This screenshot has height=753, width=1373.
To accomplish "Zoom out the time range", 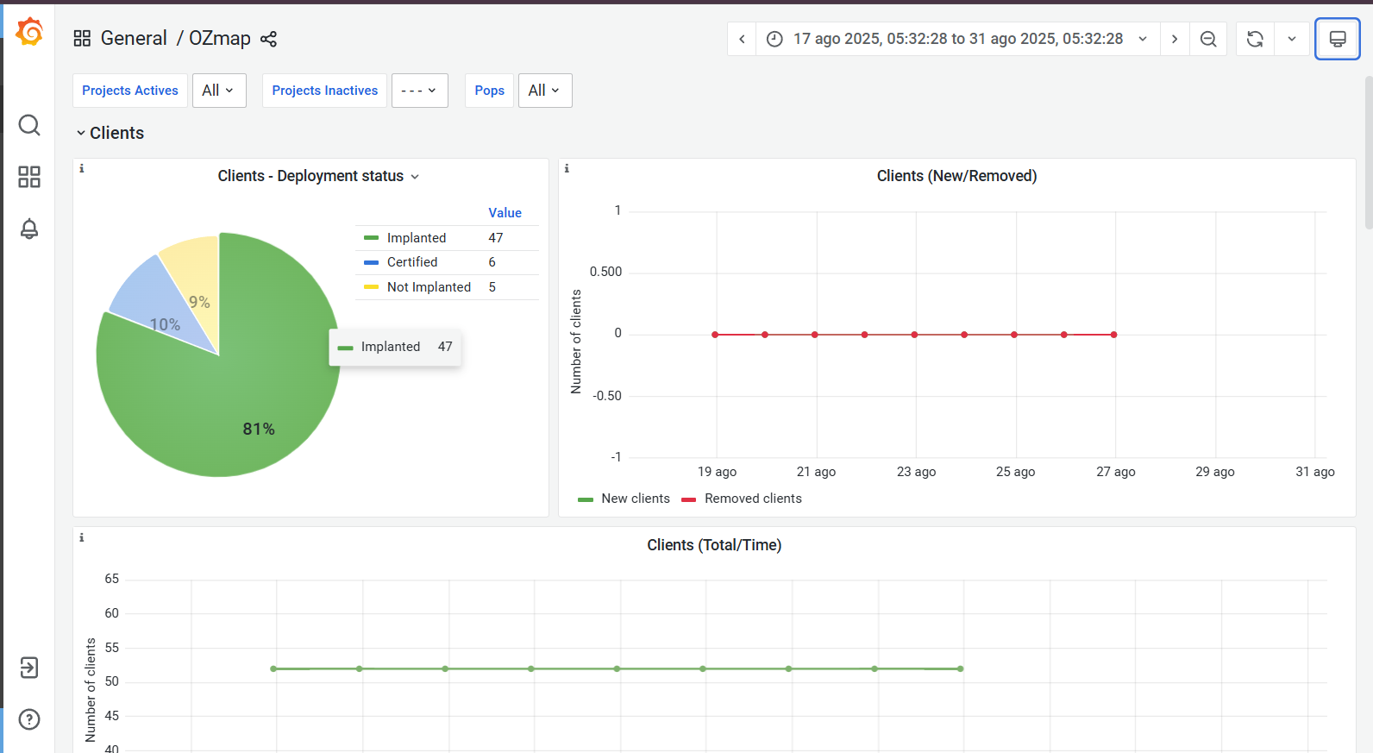I will point(1208,39).
